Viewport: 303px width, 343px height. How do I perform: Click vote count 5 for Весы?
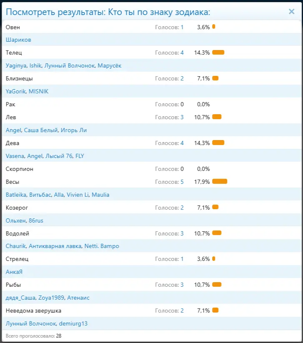tap(182, 182)
